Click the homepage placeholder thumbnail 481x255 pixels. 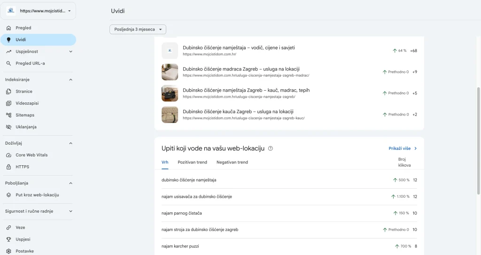170,51
